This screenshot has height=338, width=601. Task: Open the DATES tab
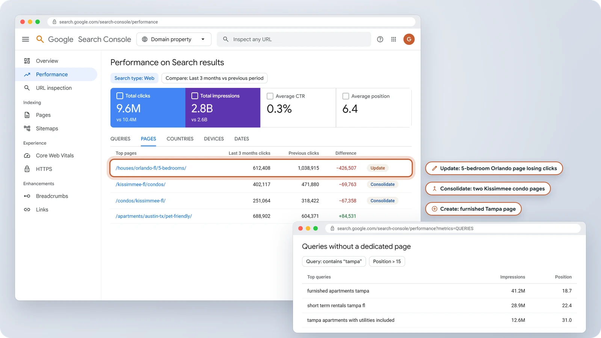[242, 139]
